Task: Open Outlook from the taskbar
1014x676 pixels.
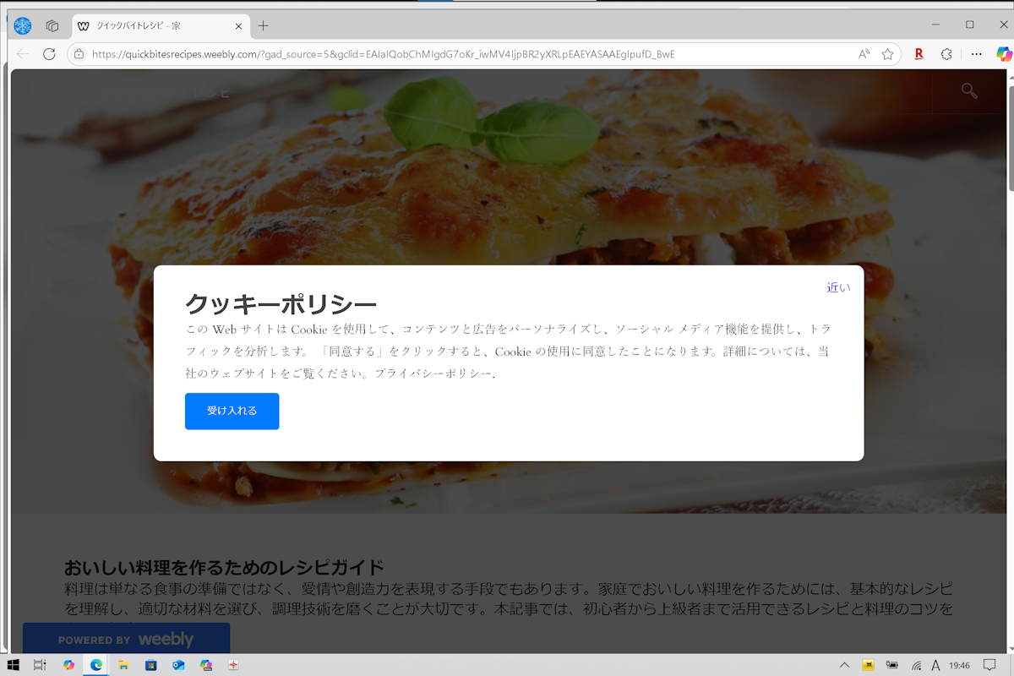Action: 178,665
